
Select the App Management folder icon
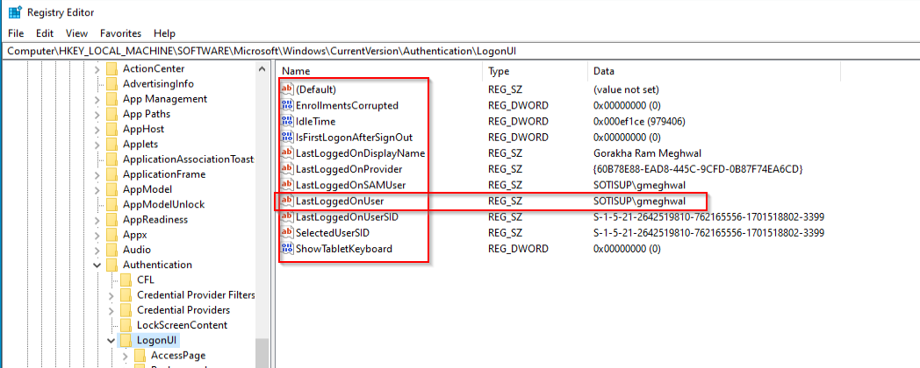coord(111,99)
